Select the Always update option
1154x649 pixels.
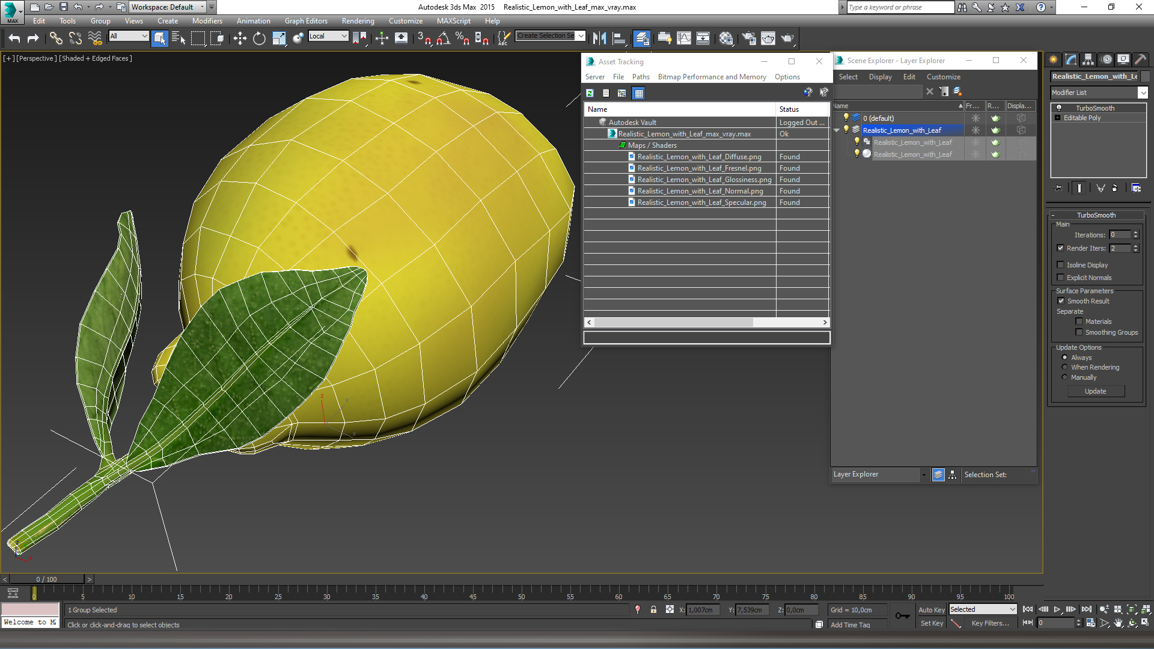[1064, 358]
